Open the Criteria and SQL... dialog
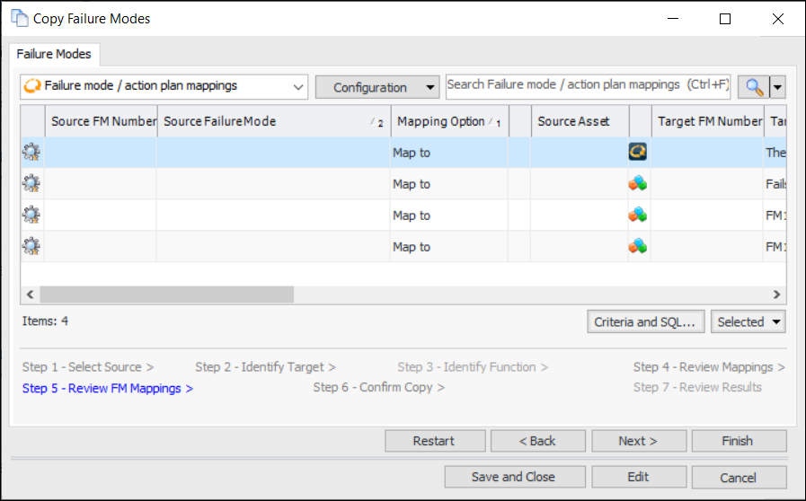Image resolution: width=806 pixels, height=501 pixels. coord(645,321)
